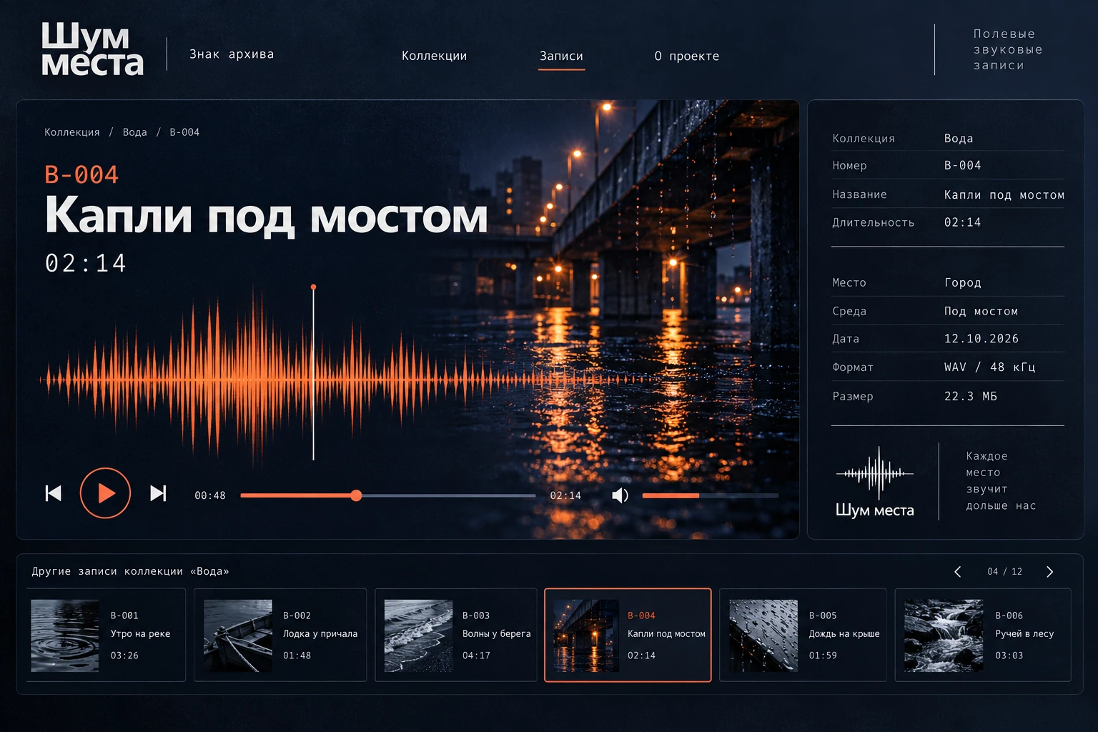
Task: Go to previous page of collection records
Action: (958, 572)
